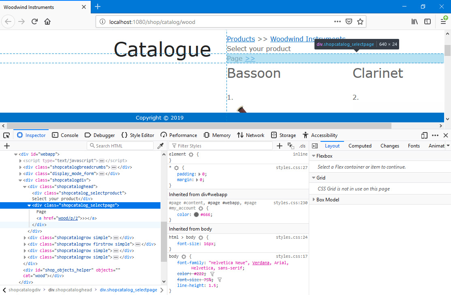This screenshot has width=451, height=295.
Task: Toggle the three-pane inspector view
Action: 315,146
